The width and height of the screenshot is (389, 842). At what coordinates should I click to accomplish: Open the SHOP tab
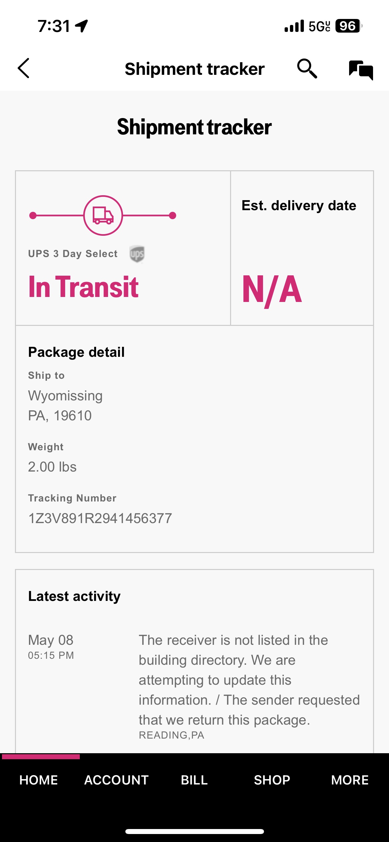click(x=272, y=780)
